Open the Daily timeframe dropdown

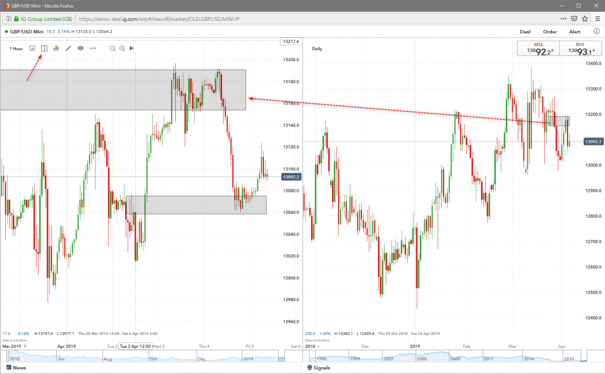(317, 49)
